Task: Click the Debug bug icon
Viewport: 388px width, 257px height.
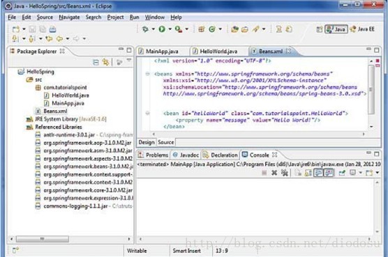Action: [145, 29]
